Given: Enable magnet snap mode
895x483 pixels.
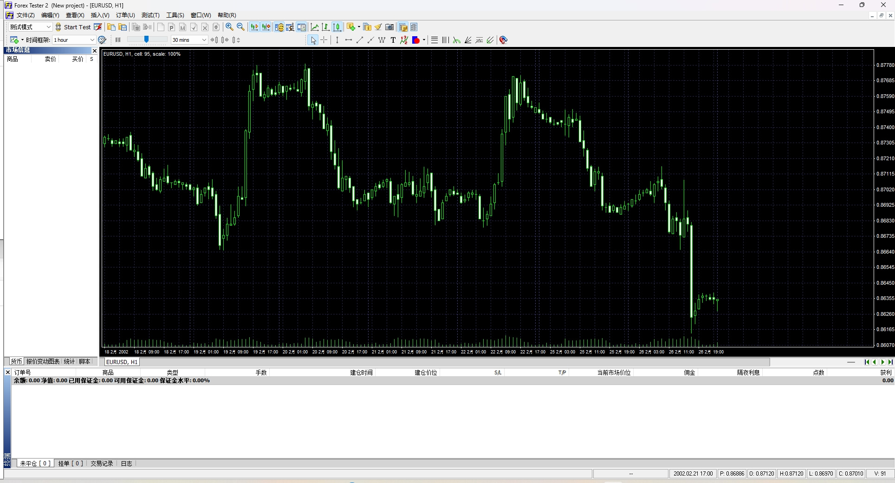Looking at the screenshot, I should click(503, 40).
